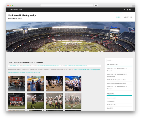The image size is (141, 119).
Task: Open the October 2016 archive
Action: [111, 101]
